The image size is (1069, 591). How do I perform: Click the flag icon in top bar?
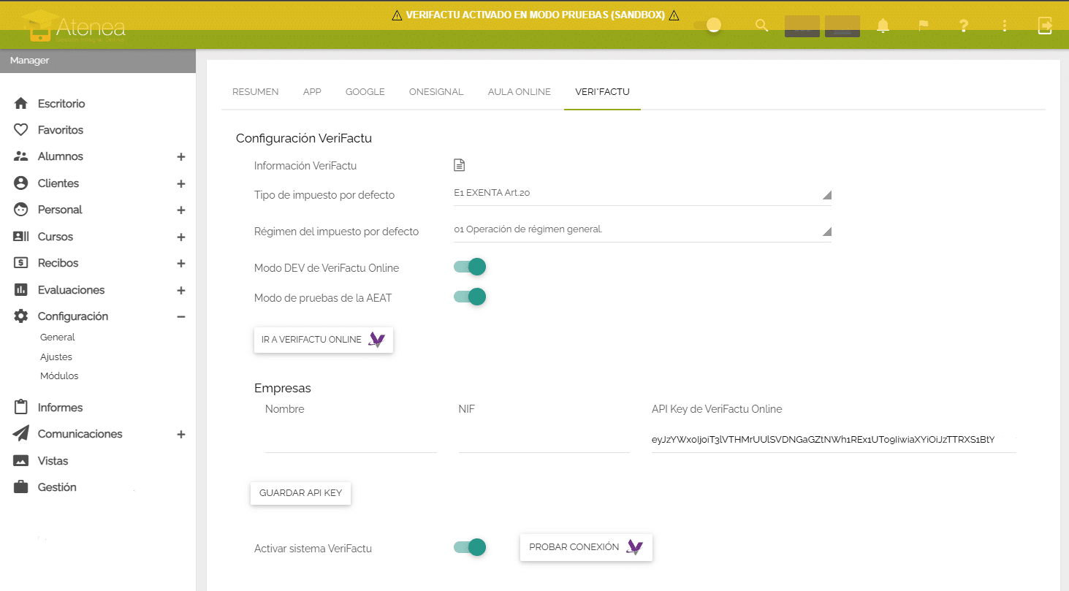click(x=924, y=26)
